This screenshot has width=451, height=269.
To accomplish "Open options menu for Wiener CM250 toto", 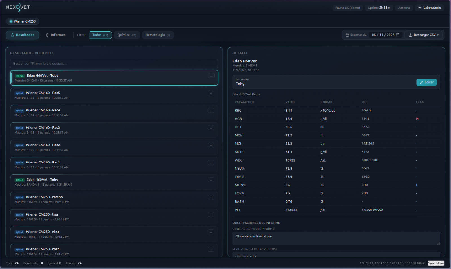I will [x=211, y=249].
